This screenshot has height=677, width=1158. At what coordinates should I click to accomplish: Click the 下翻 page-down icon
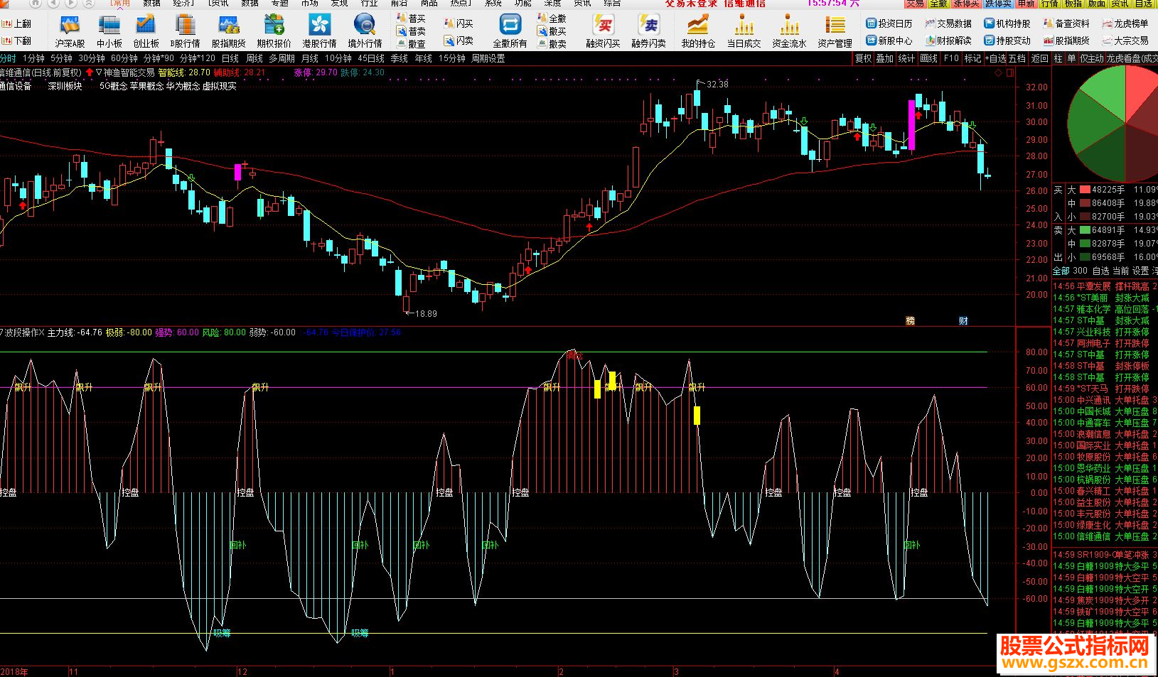point(17,40)
